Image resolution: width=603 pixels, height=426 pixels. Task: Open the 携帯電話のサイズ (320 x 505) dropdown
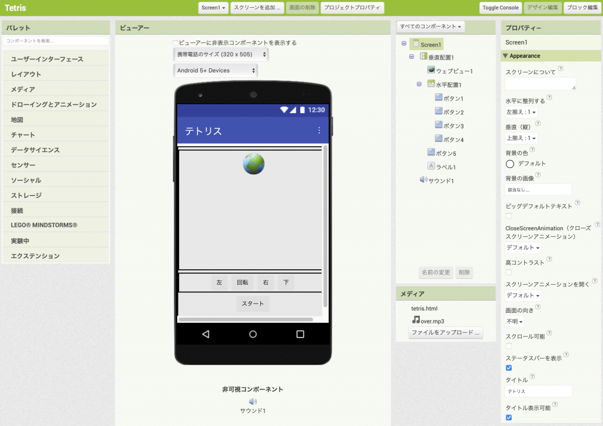pyautogui.click(x=221, y=54)
